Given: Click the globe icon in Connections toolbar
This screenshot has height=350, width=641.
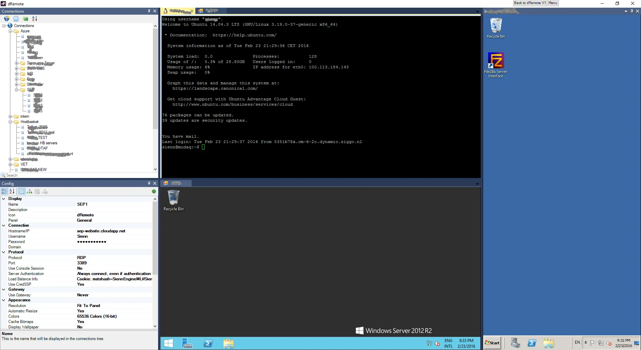Looking at the screenshot, I should coord(7,19).
